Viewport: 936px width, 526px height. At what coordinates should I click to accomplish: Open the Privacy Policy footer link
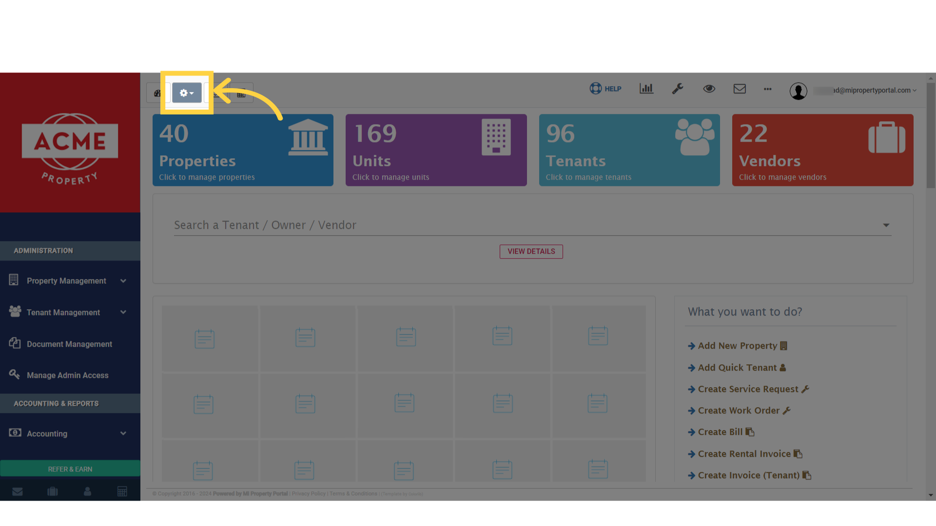(x=309, y=494)
